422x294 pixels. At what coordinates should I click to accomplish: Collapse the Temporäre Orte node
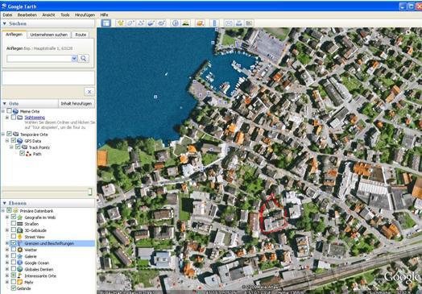pos(3,134)
